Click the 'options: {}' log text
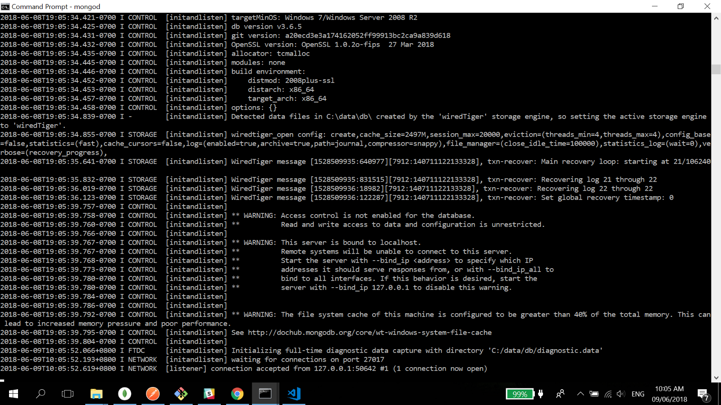The width and height of the screenshot is (721, 405). click(x=254, y=108)
